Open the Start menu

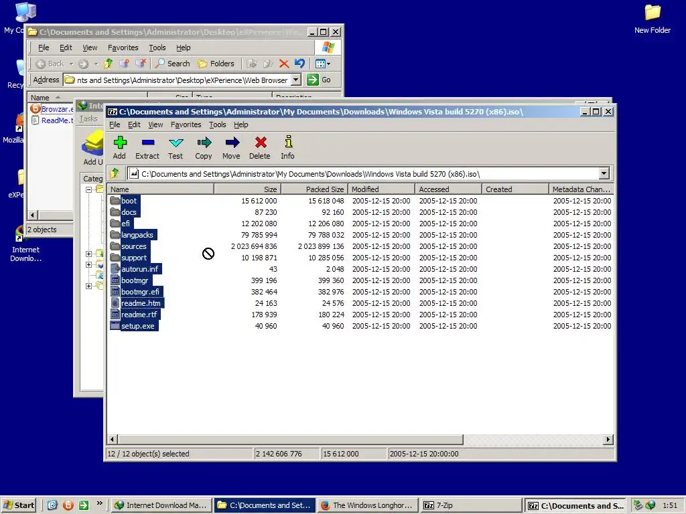tap(18, 505)
